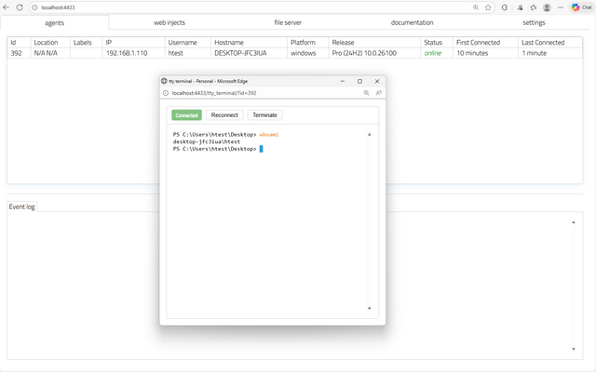
Task: Open the documentation tab
Action: coord(412,22)
